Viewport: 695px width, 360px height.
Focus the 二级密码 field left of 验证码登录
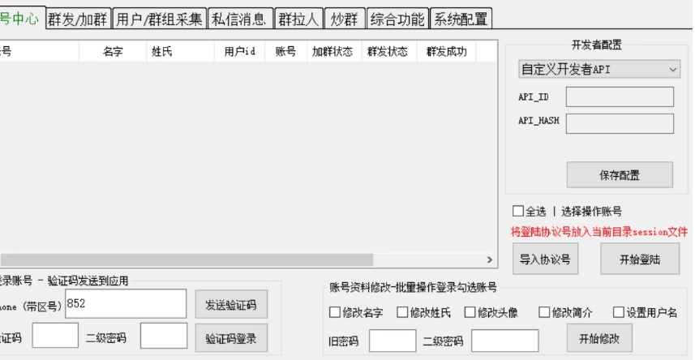pos(164,336)
